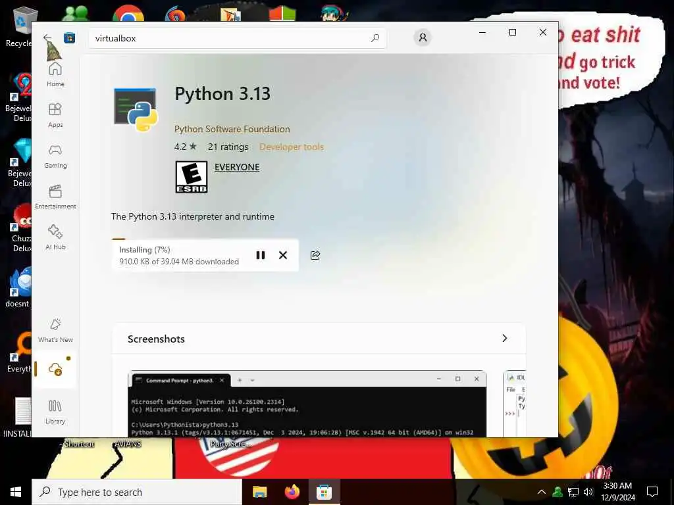Click the search magnifier in the Store search box
The height and width of the screenshot is (505, 674).
tap(375, 38)
